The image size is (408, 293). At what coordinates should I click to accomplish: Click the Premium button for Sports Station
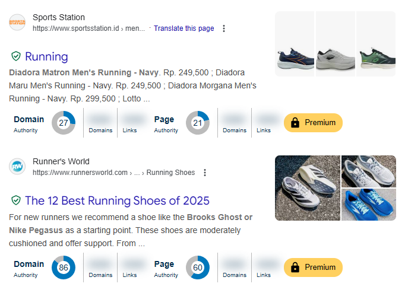313,123
